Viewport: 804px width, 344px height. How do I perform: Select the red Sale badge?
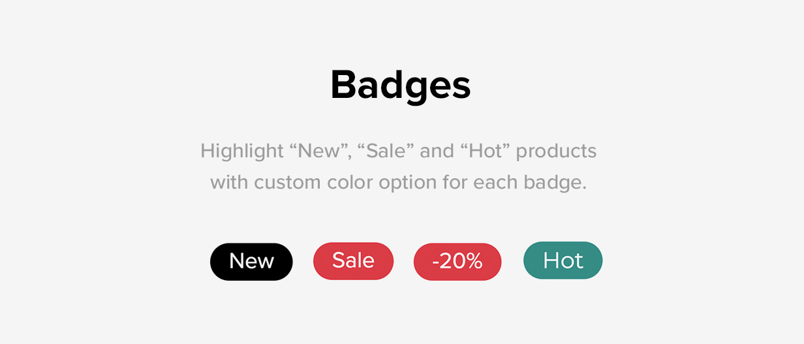[x=354, y=261]
